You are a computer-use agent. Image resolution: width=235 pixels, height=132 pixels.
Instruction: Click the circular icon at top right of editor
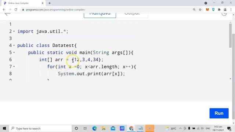tap(224, 14)
